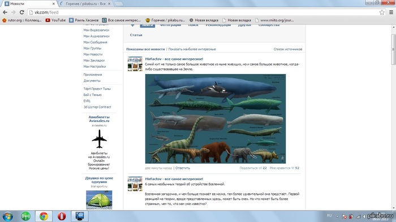Open Авиабилеты Aviasales.ru ad title
Screen dimensions: 396x222
(99, 119)
